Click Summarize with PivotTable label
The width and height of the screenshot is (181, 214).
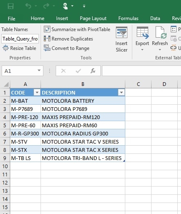81,29
